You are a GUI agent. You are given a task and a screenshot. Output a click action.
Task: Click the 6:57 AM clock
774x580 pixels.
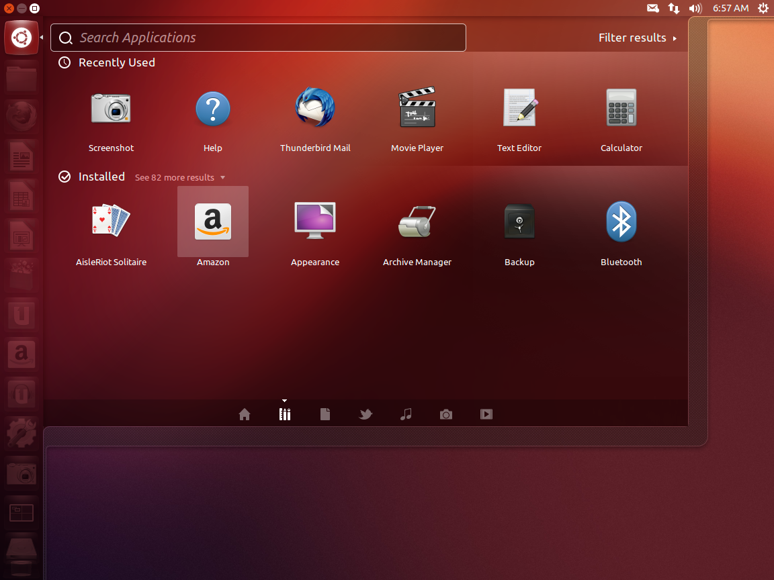[730, 8]
